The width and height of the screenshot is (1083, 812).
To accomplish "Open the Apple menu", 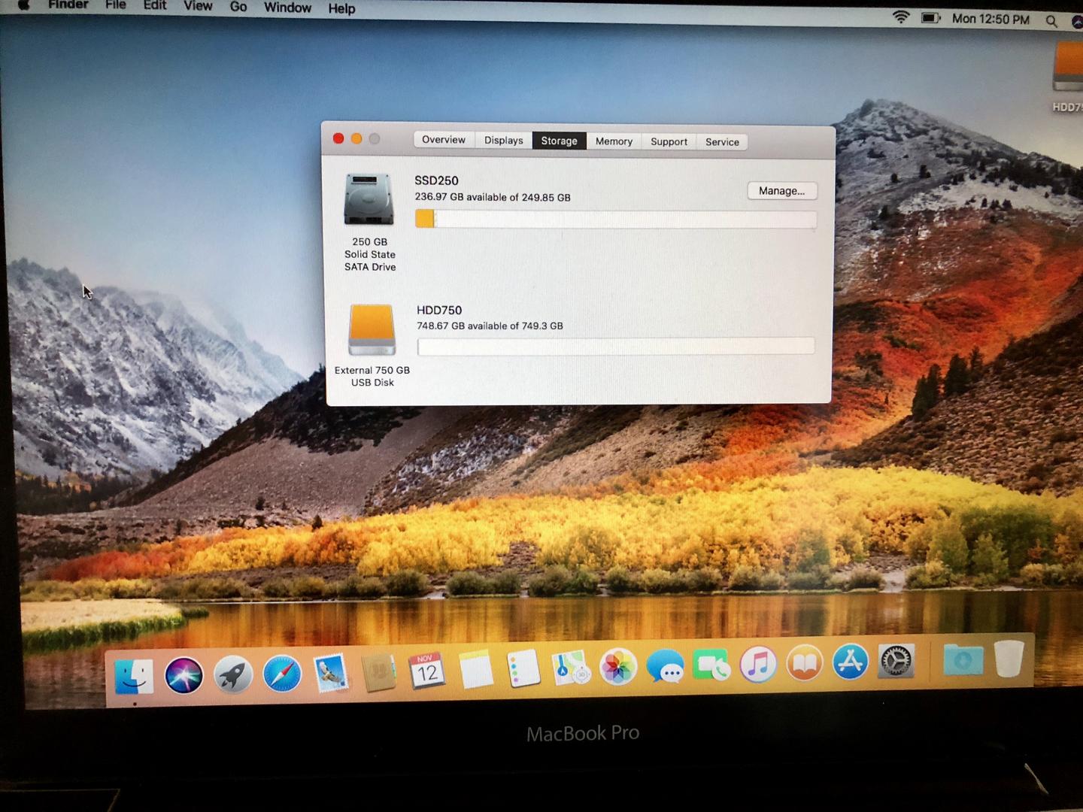I will pos(24,5).
